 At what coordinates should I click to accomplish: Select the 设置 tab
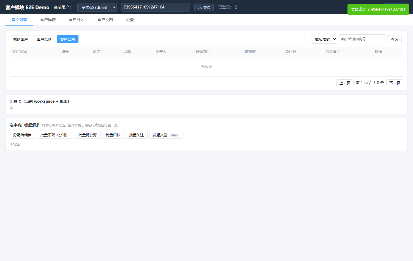(130, 20)
